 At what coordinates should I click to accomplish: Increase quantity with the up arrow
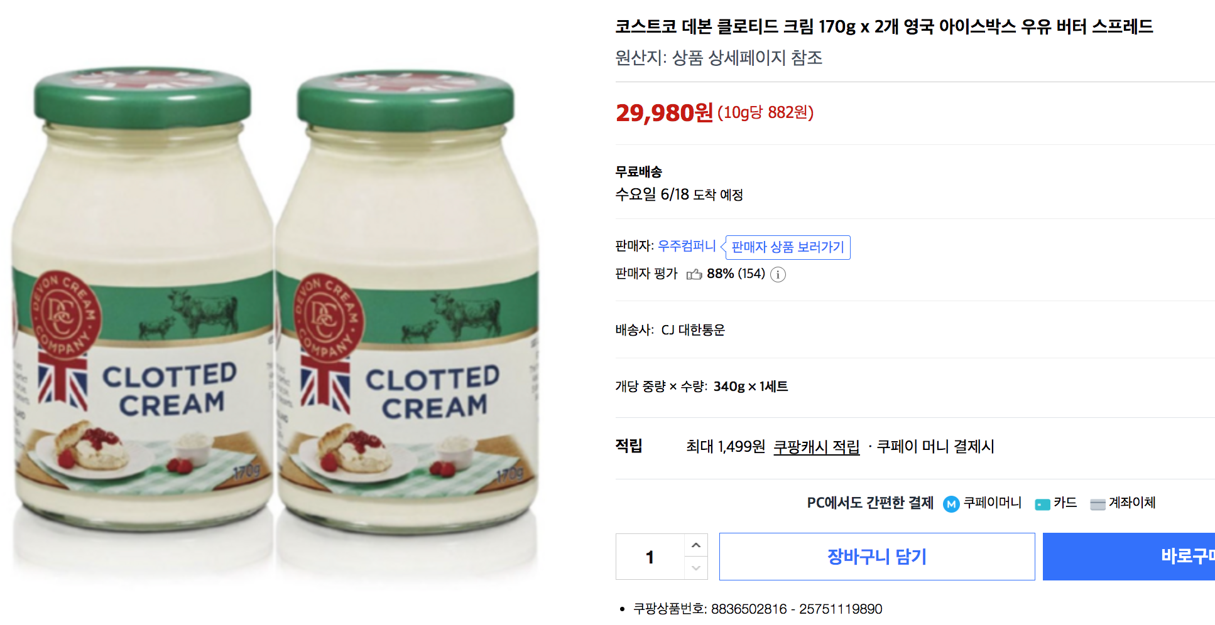695,545
